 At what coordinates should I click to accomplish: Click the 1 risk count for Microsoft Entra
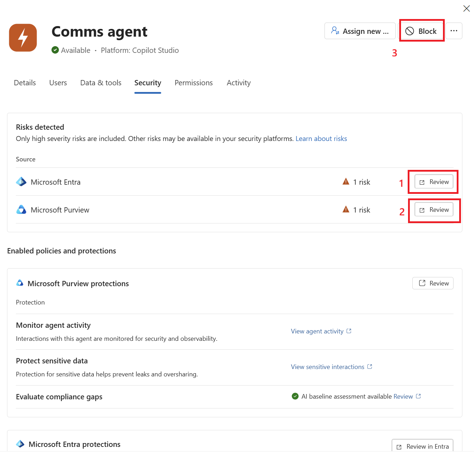coord(362,182)
